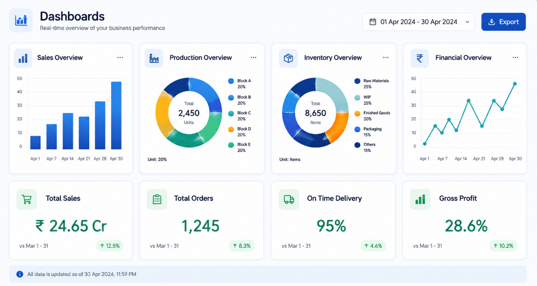Click the Apr 28 bar in Sales chart
The height and width of the screenshot is (286, 537).
click(100, 125)
